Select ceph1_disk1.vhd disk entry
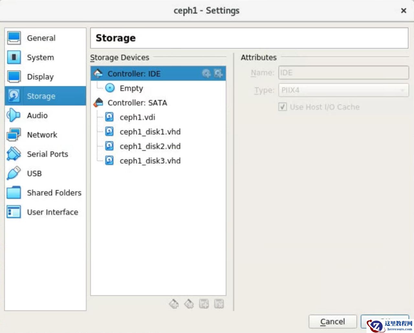Image resolution: width=414 pixels, height=333 pixels. (158, 132)
